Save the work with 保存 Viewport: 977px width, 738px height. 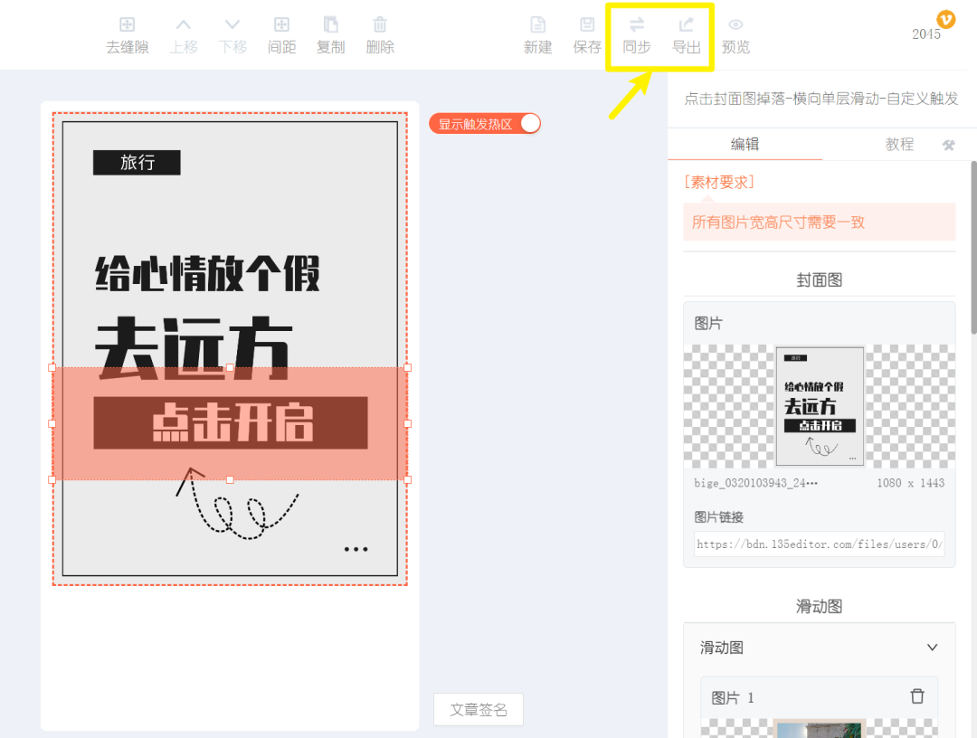(x=587, y=35)
